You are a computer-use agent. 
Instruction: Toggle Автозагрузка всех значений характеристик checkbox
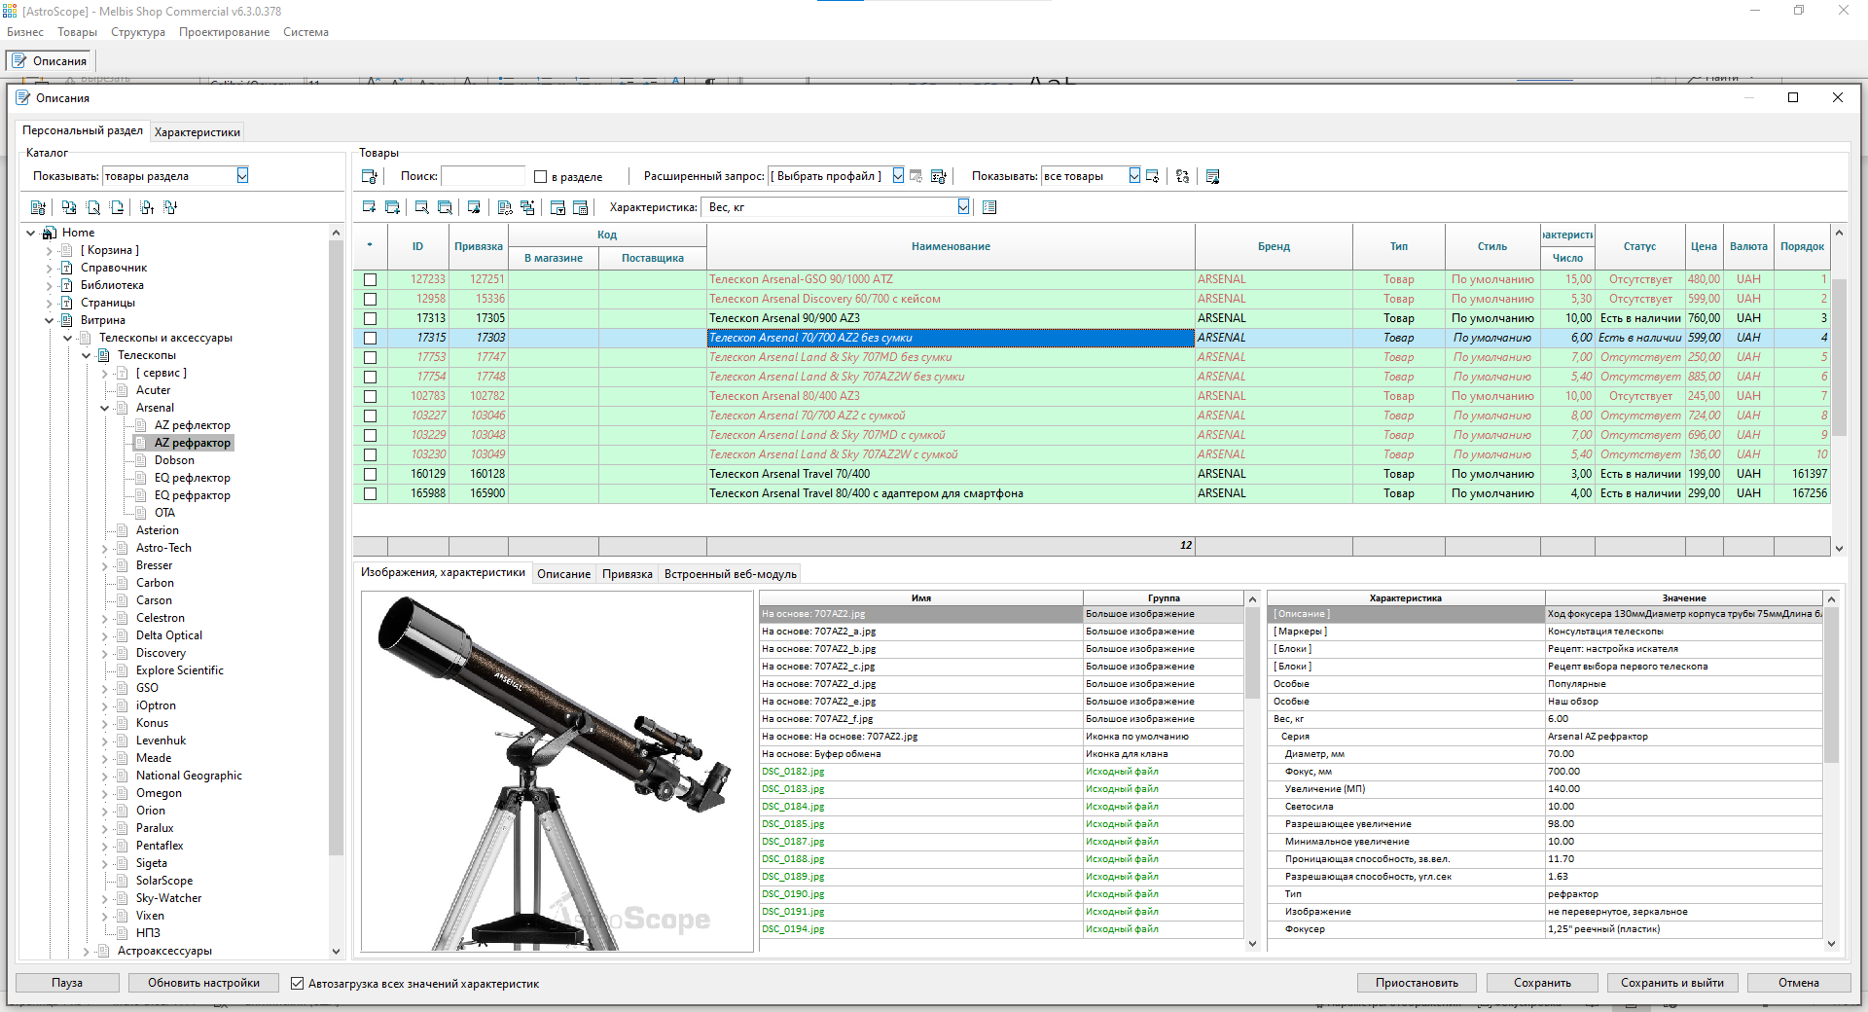click(x=298, y=984)
